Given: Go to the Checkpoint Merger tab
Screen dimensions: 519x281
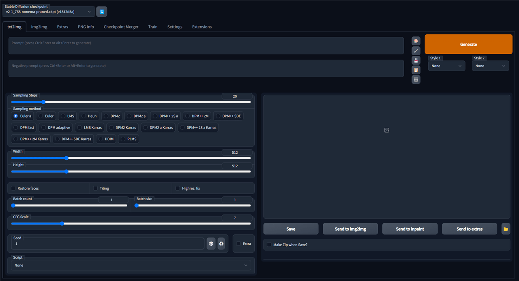Looking at the screenshot, I should [121, 27].
